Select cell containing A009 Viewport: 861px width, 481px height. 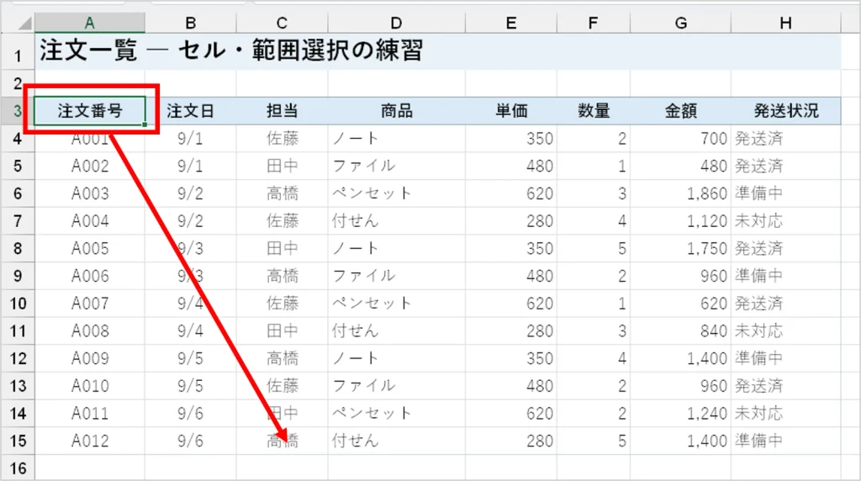(89, 358)
